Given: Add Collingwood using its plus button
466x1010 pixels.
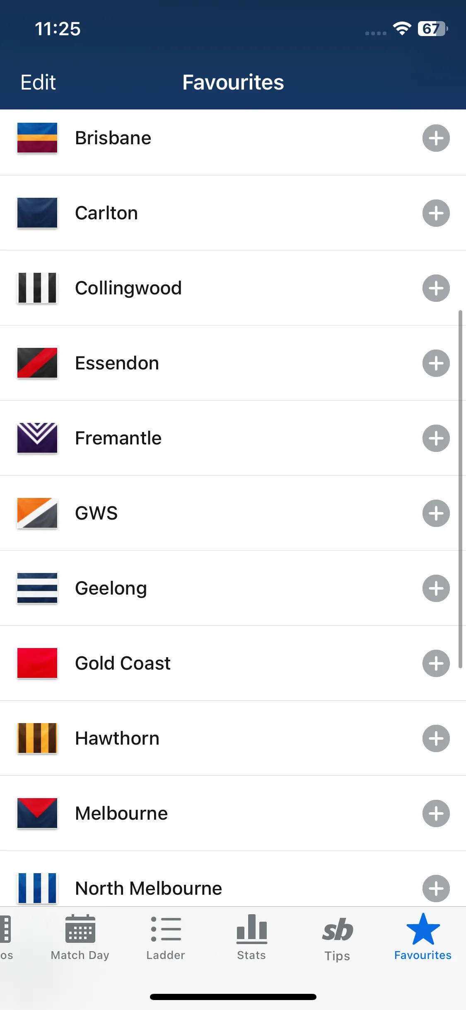Looking at the screenshot, I should click(436, 288).
